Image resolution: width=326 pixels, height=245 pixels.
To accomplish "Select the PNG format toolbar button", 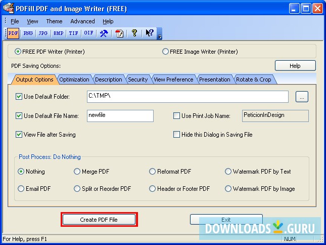I will (28, 33).
